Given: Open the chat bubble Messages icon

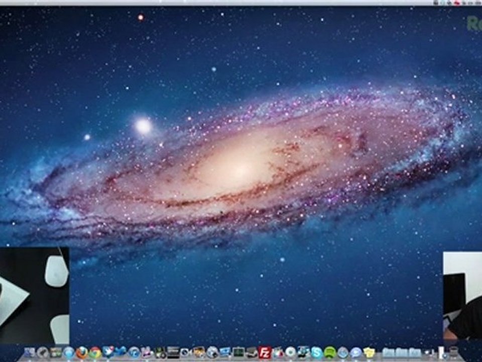Looking at the screenshot, I should coord(355,353).
